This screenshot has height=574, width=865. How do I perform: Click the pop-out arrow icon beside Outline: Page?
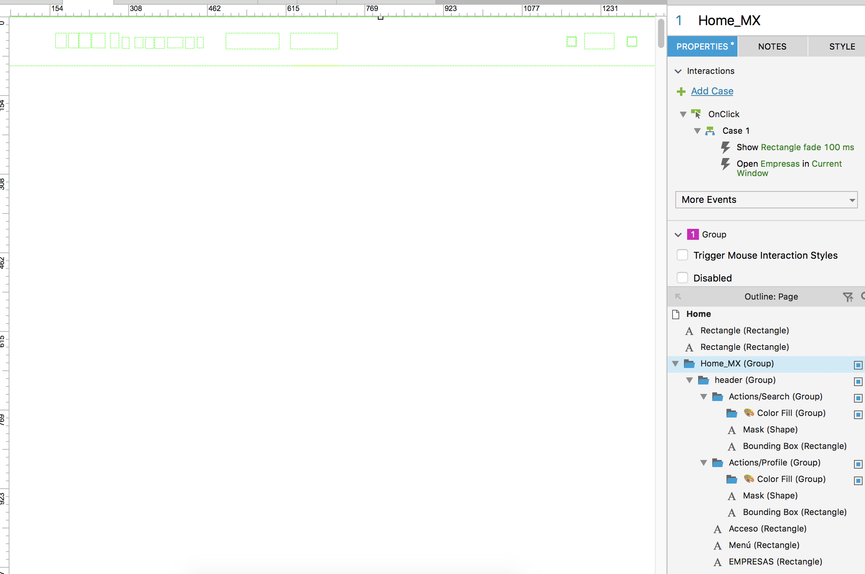(x=678, y=296)
